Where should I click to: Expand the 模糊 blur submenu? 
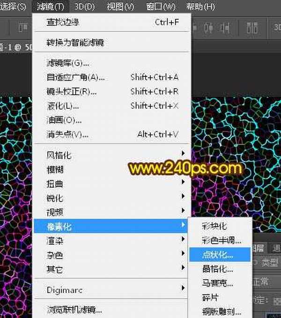pos(55,169)
